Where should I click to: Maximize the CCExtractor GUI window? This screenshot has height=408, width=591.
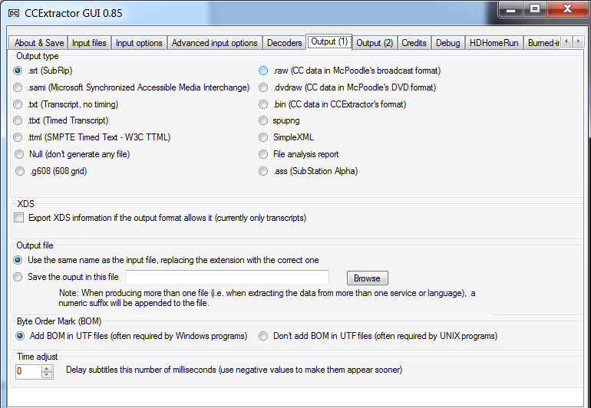coord(535,9)
